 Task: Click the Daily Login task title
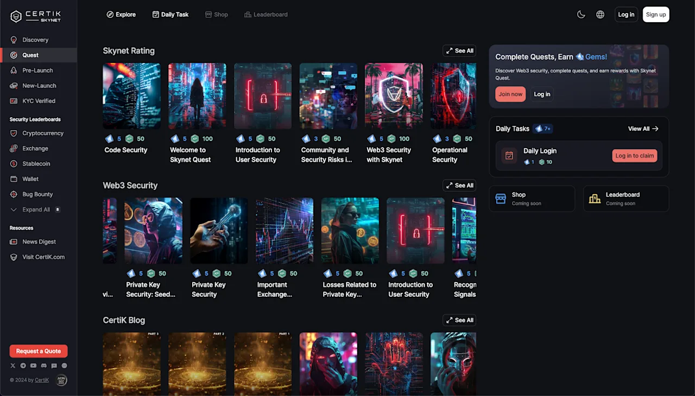[540, 151]
